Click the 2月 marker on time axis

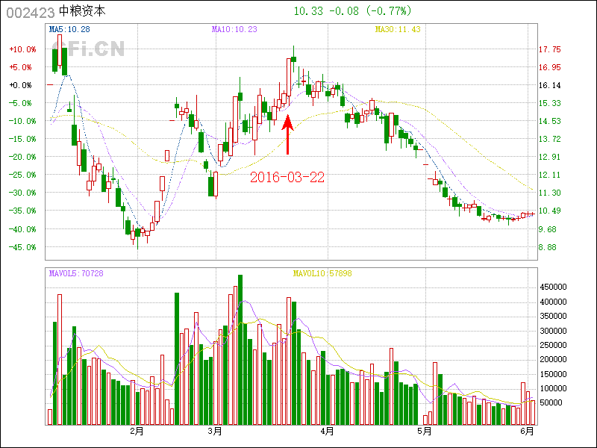coord(136,431)
